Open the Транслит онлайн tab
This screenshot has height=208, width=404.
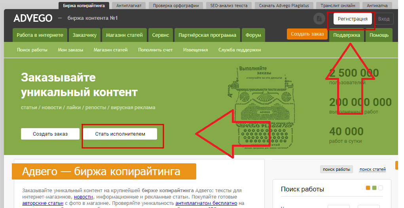click(x=338, y=6)
